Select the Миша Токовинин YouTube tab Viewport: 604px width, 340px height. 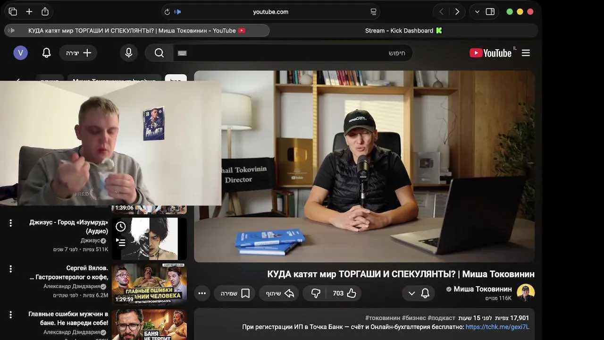[x=137, y=31]
